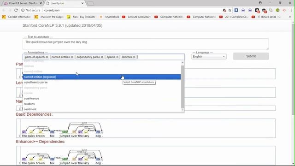The image size is (295, 166).
Task: Open the Chrome profile avatar icon
Action: pos(260,3)
